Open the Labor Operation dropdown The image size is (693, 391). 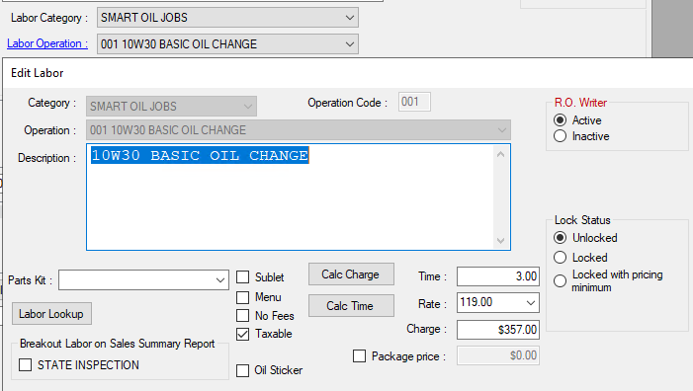pyautogui.click(x=227, y=44)
